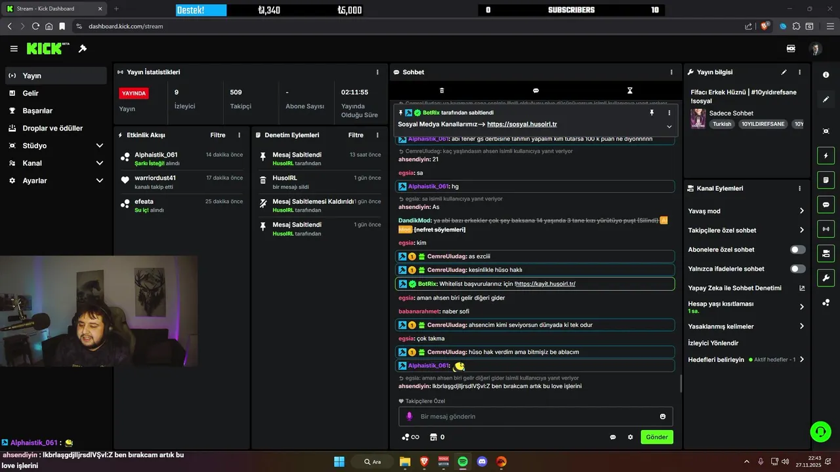The height and width of the screenshot is (472, 840).
Task: Open the emoji picker in the chat input
Action: point(663,416)
